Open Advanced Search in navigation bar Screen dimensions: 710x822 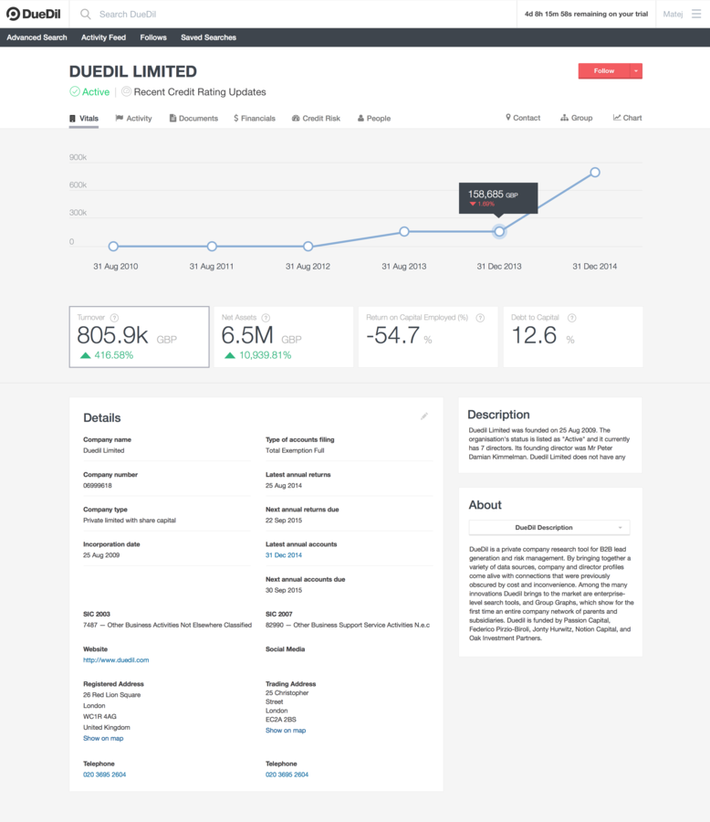point(37,37)
